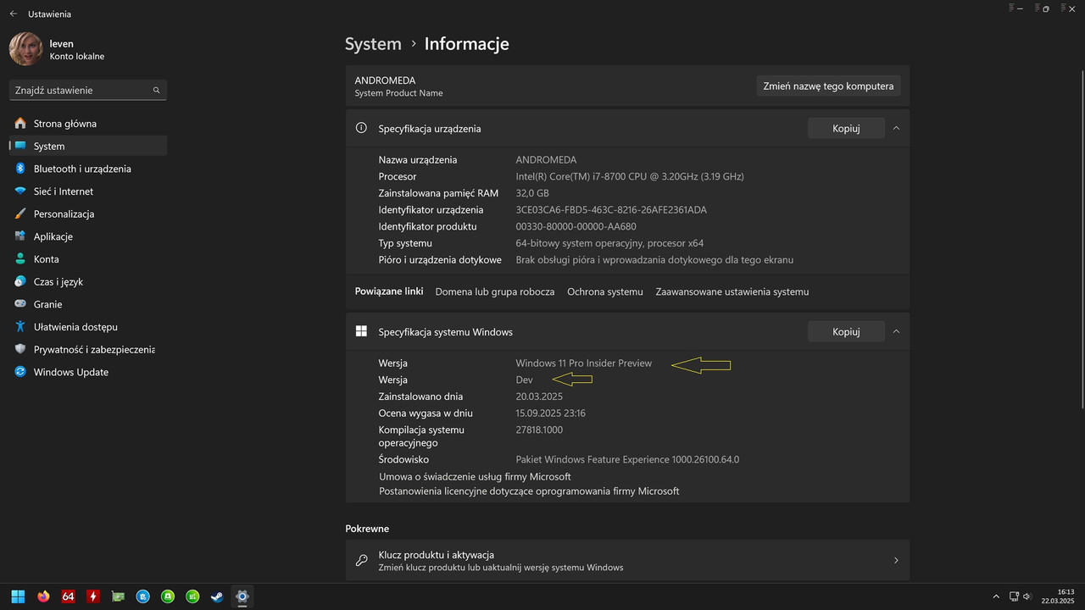Open clock showing 16:13 in taskbar
The height and width of the screenshot is (610, 1085).
coord(1059,596)
